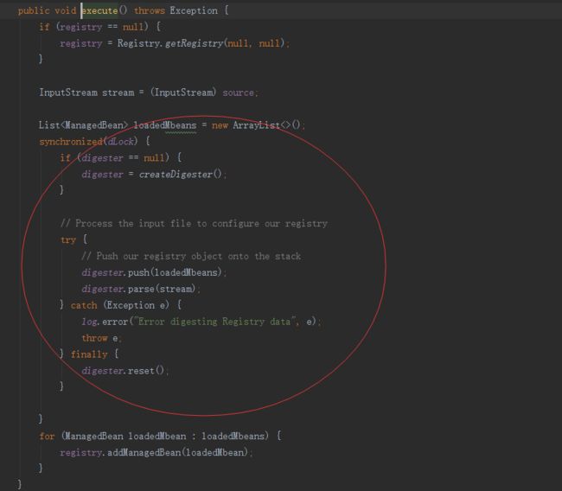This screenshot has height=491, width=562.
Task: Click '(InputStream)' cast expression
Action: [183, 92]
